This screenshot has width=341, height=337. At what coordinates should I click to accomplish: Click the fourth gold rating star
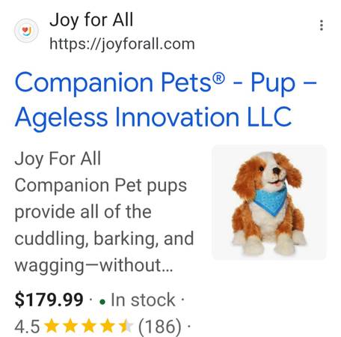108,326
